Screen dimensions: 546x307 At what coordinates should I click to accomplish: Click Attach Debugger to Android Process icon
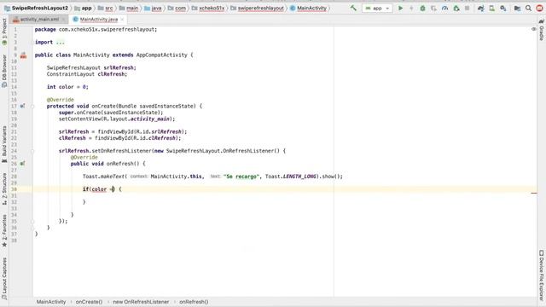(x=456, y=8)
